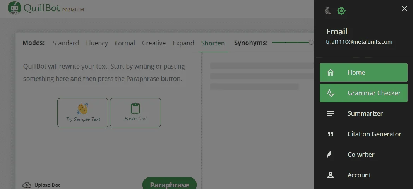Open Citation Generator in the side menu

[x=363, y=134]
